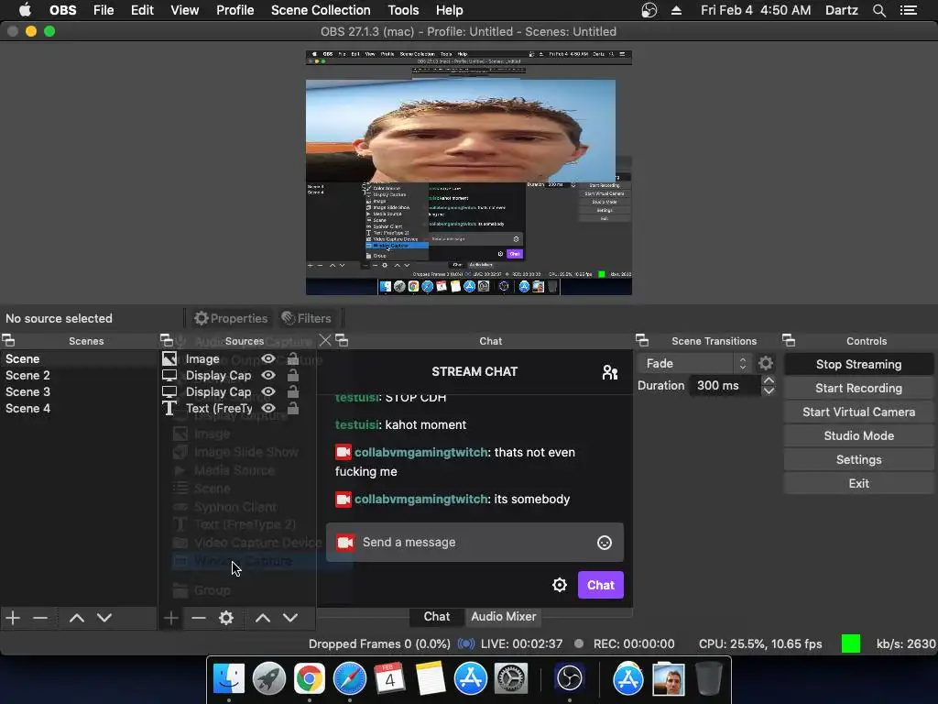Pop out the Sources dock panel icon
Image resolution: width=938 pixels, height=704 pixels.
[x=167, y=341]
